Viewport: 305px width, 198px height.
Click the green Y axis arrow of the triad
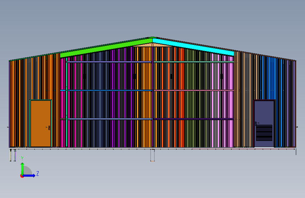(23, 169)
